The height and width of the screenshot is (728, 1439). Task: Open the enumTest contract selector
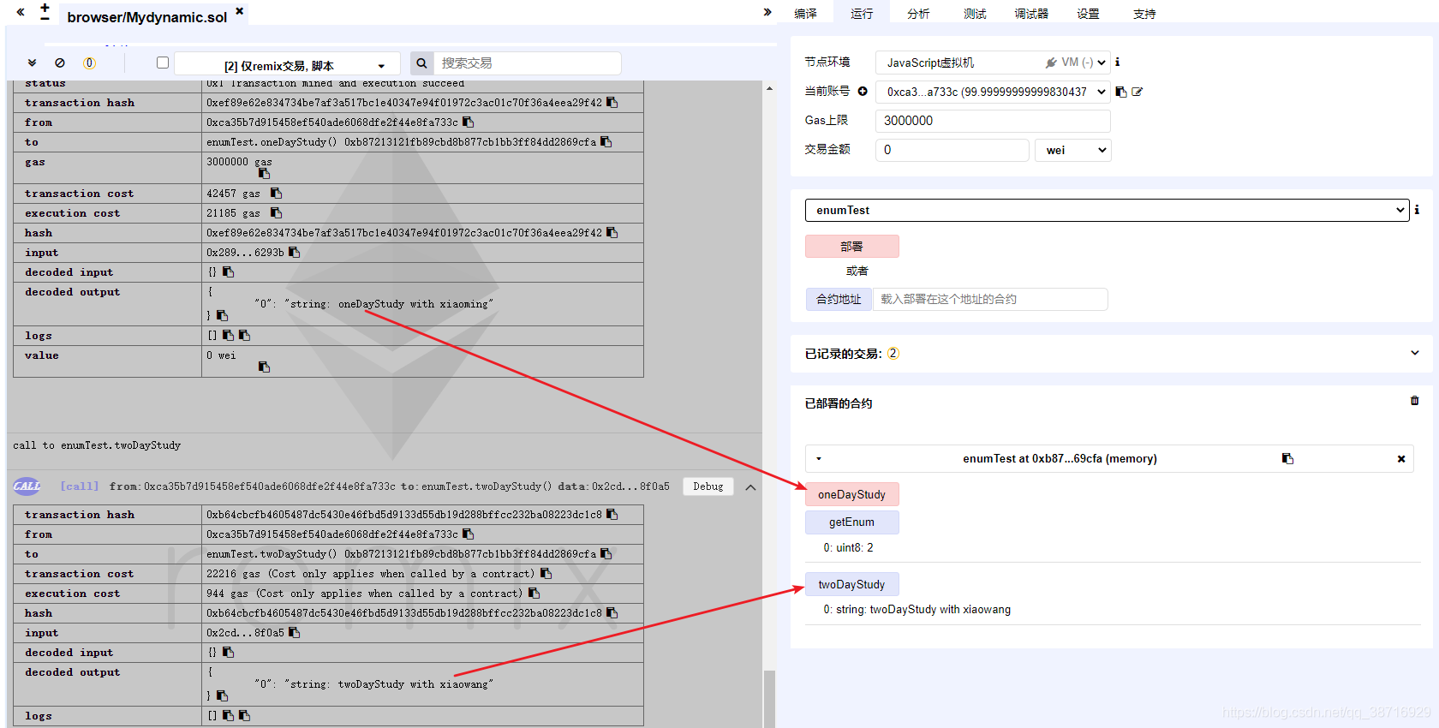click(1107, 210)
